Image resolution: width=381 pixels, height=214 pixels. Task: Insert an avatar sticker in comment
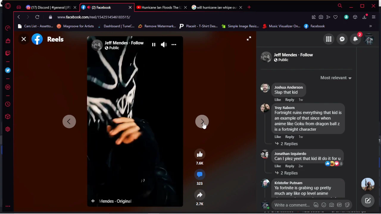[316, 205]
